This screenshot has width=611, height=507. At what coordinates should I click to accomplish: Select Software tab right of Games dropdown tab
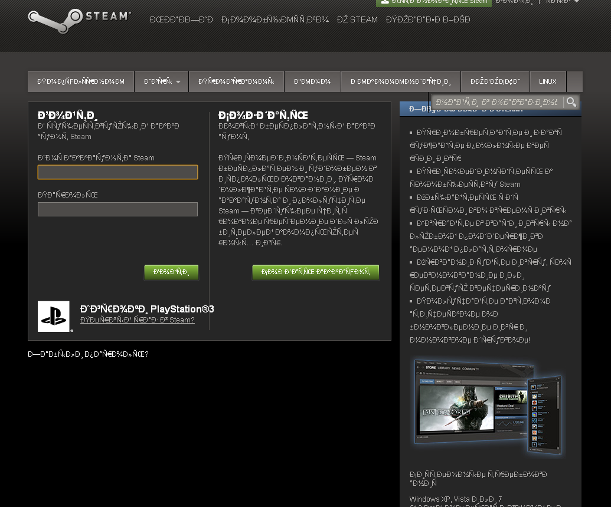(x=236, y=81)
